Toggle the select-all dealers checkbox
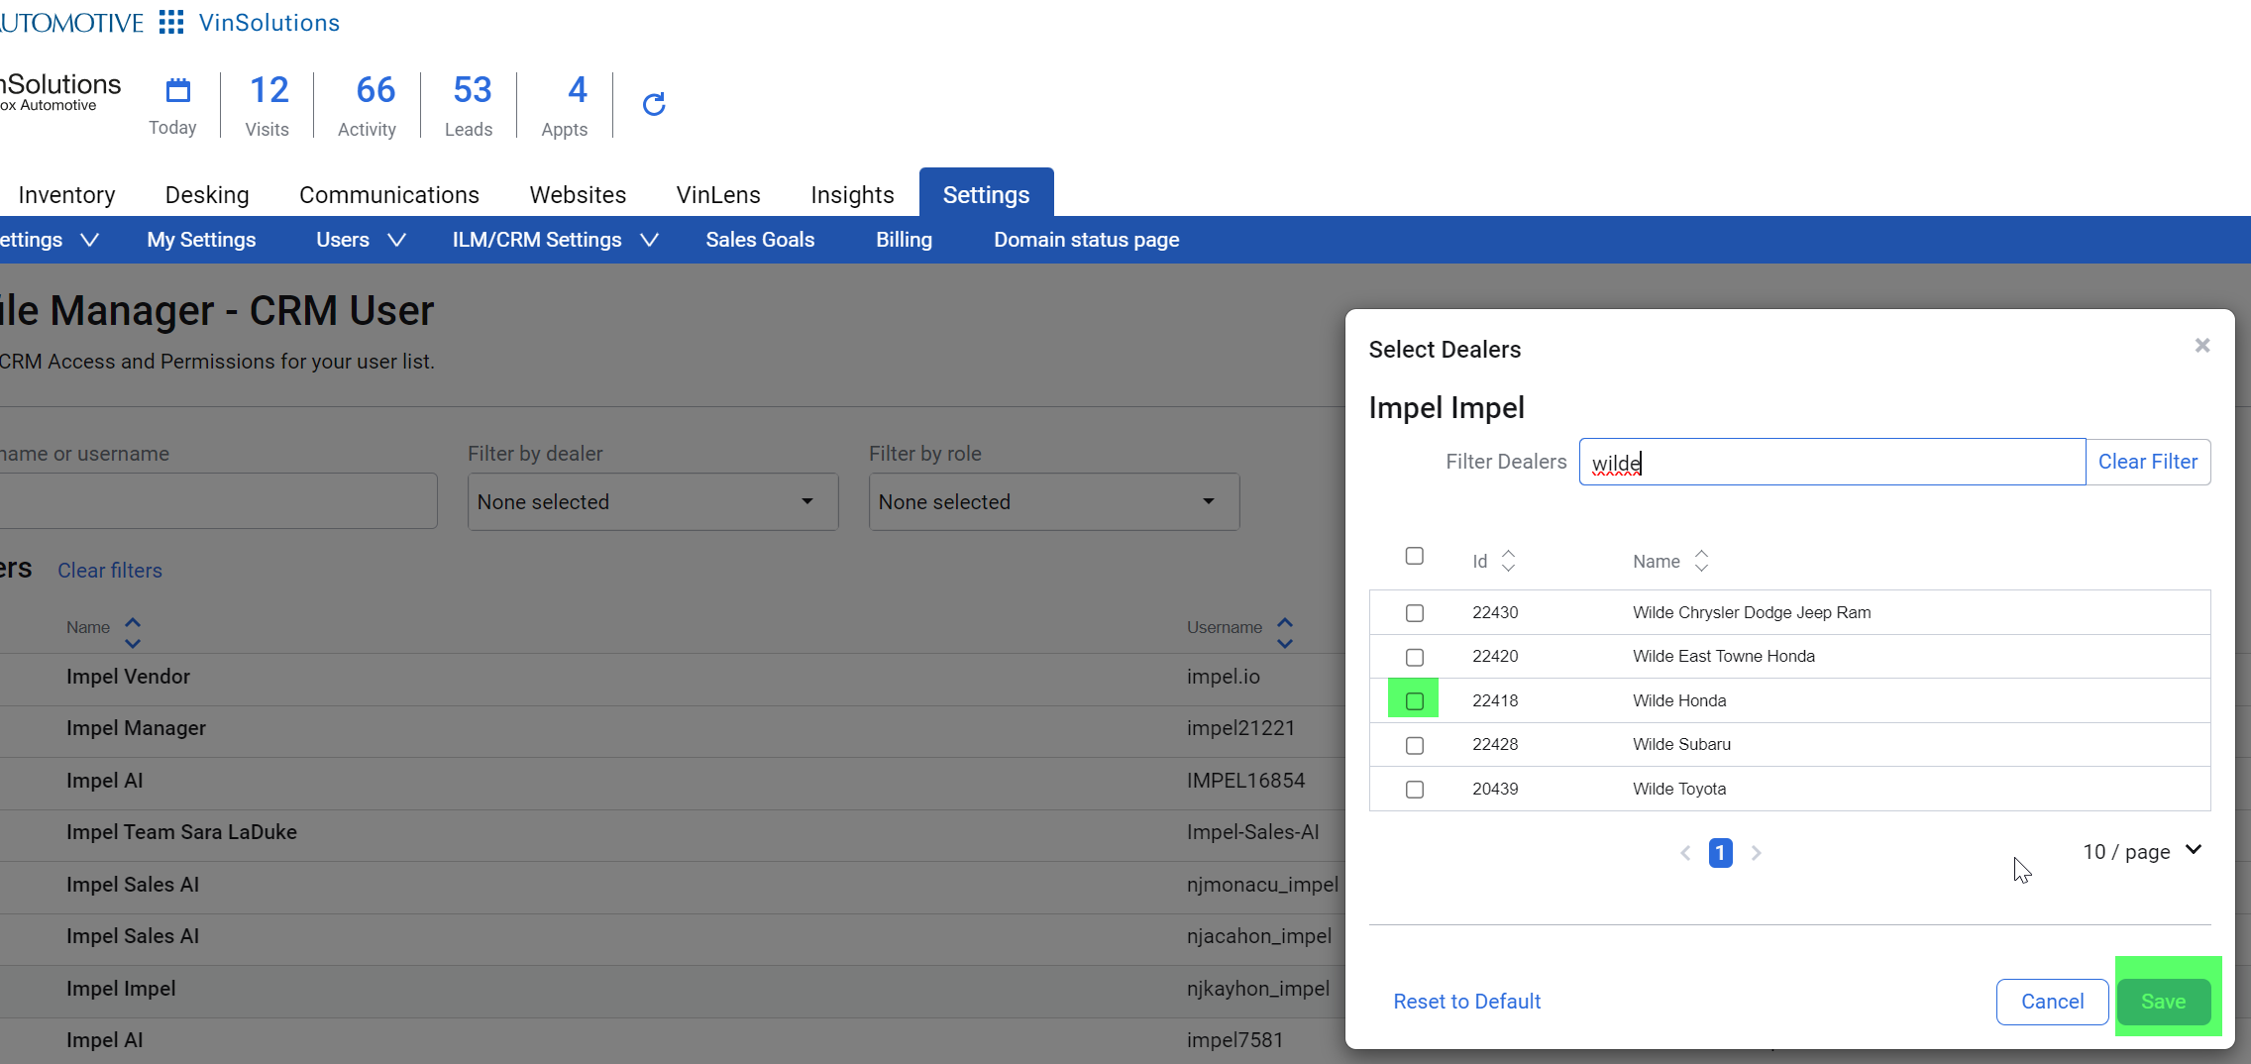 1415,556
